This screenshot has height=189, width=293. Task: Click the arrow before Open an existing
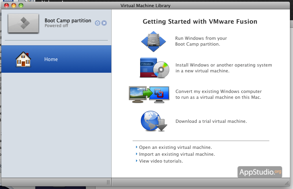pyautogui.click(x=136, y=147)
